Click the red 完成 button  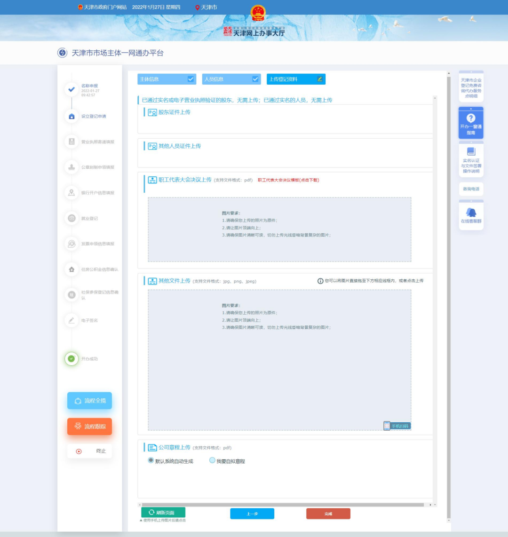click(328, 513)
